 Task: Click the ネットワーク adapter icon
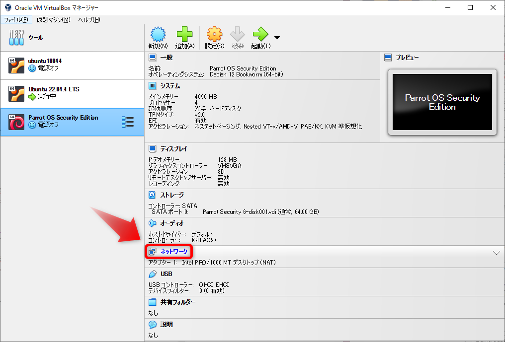coord(152,251)
